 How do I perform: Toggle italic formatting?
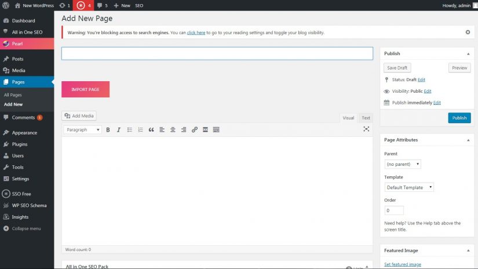click(119, 130)
